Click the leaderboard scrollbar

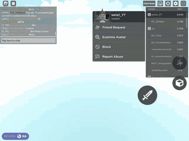[187, 20]
